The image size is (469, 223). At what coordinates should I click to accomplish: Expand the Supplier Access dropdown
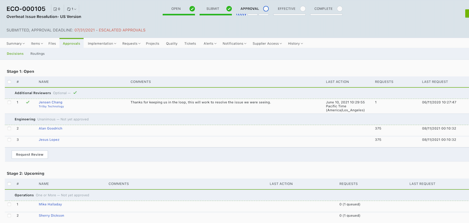[x=267, y=44]
